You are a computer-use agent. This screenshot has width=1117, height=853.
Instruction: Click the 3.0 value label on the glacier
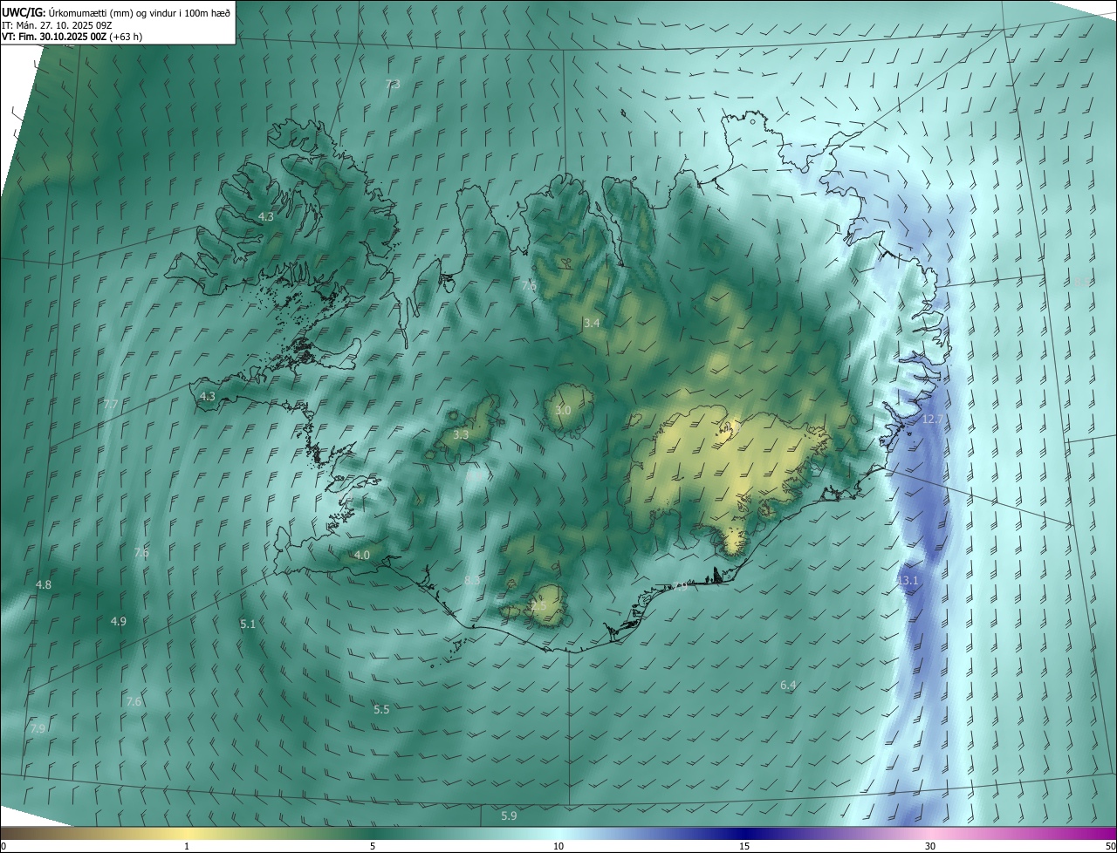point(563,411)
